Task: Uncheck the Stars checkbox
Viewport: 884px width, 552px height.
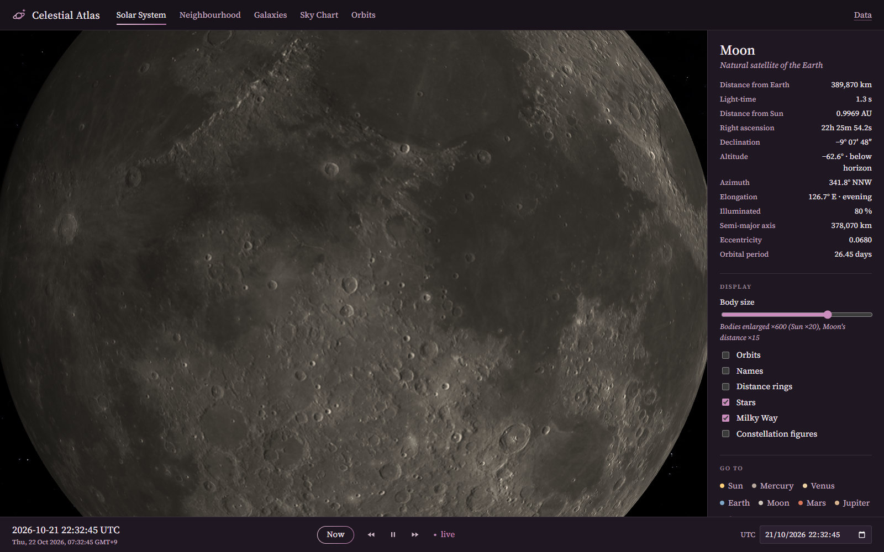Action: coord(726,402)
